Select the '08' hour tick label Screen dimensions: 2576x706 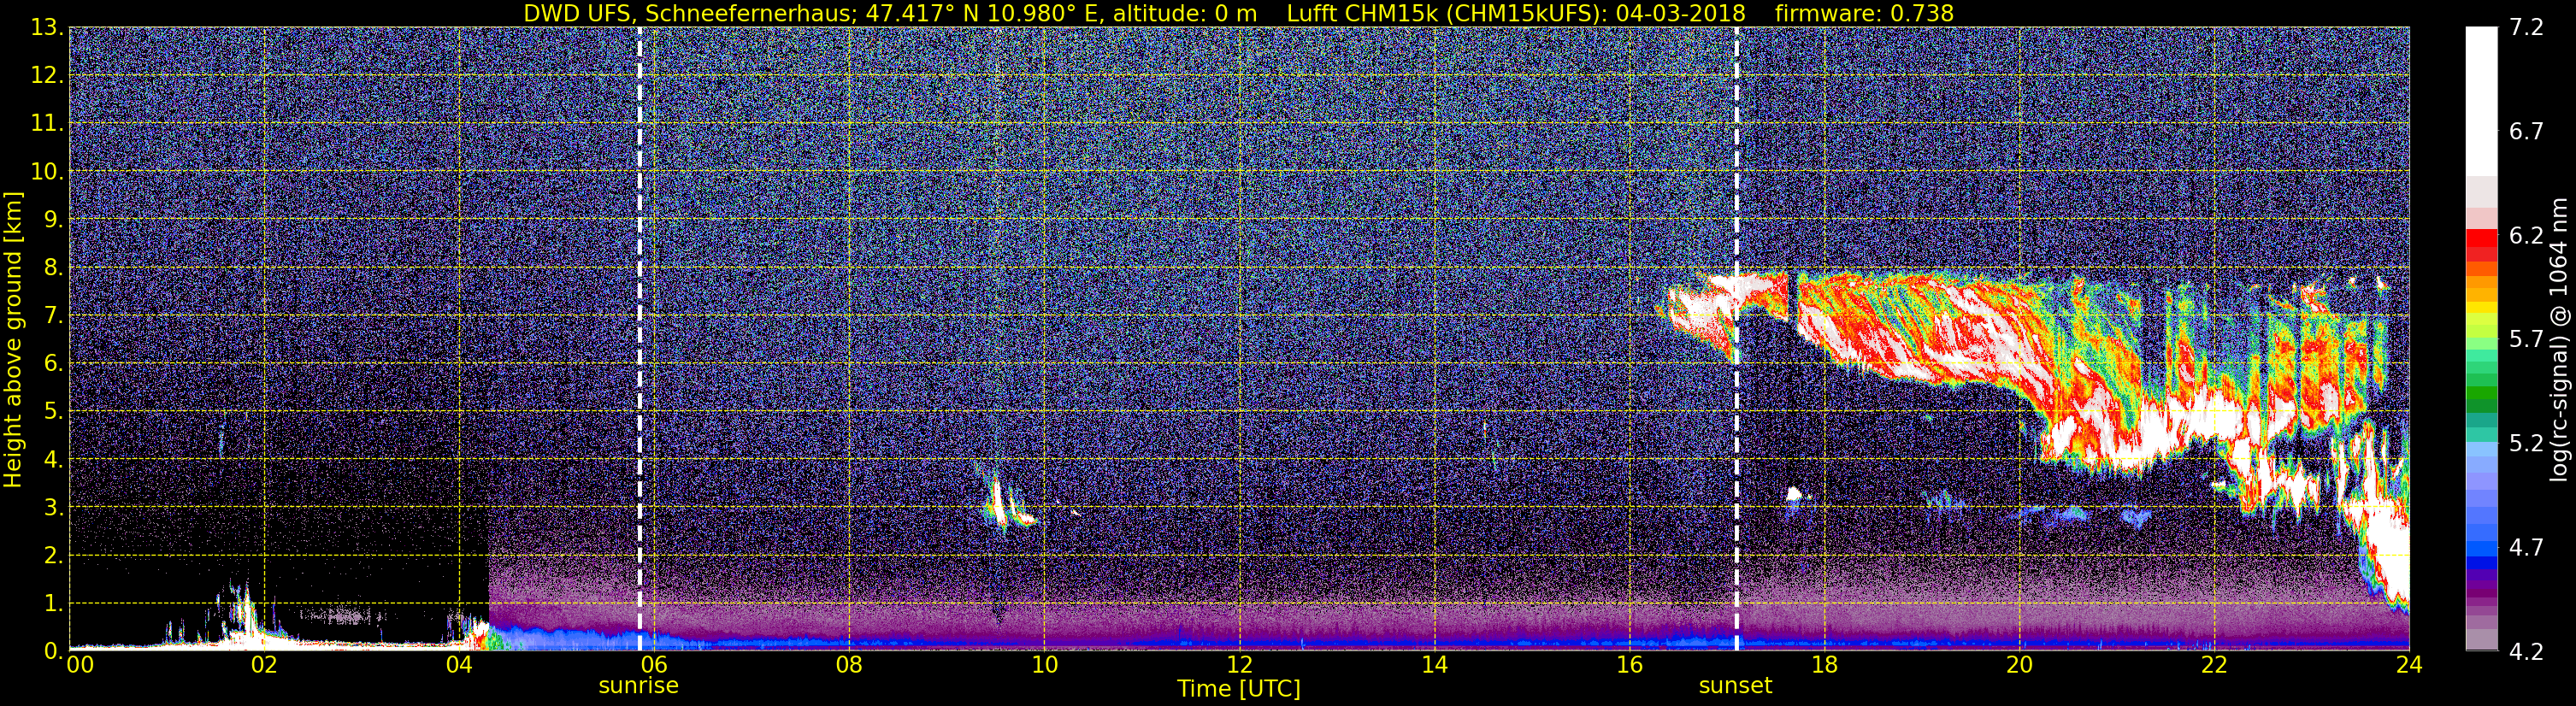click(x=849, y=665)
